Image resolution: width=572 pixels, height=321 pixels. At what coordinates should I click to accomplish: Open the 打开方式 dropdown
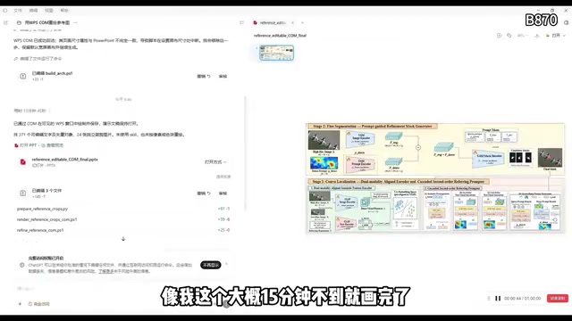coord(215,162)
